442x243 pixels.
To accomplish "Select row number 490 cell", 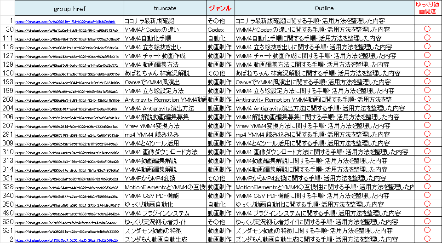I will (7, 213).
